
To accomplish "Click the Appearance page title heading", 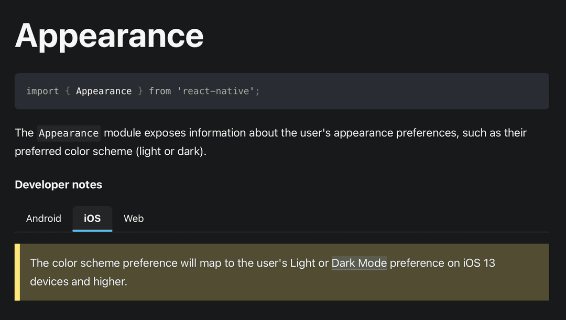I will 109,35.
